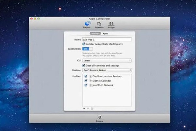Select the Join Wi-Fi Network profile name

103,85
